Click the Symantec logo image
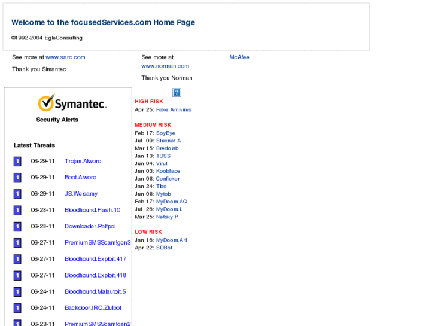Viewport: 435px width, 326px height. [x=72, y=103]
